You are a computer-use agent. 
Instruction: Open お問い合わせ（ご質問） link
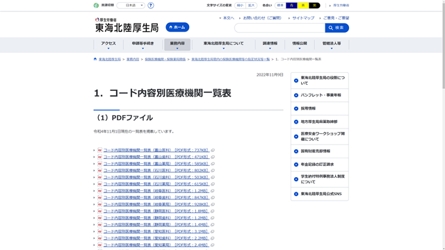(263, 18)
